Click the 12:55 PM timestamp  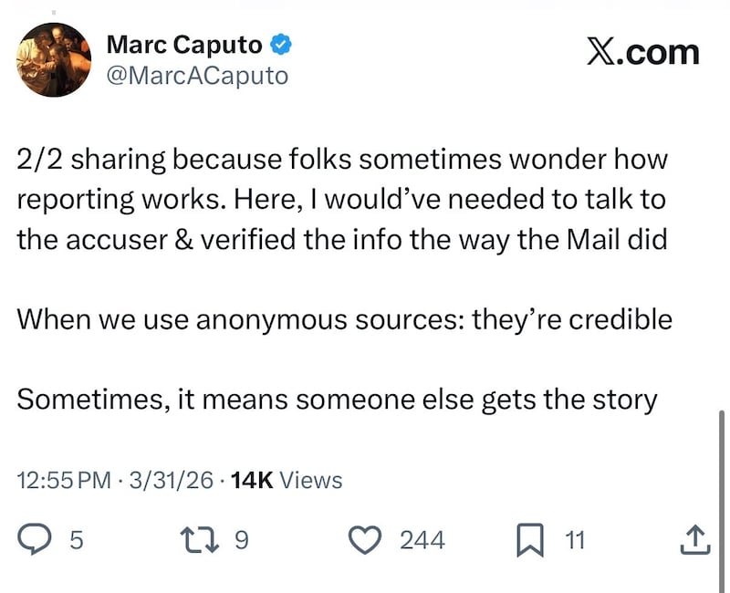[x=64, y=480]
